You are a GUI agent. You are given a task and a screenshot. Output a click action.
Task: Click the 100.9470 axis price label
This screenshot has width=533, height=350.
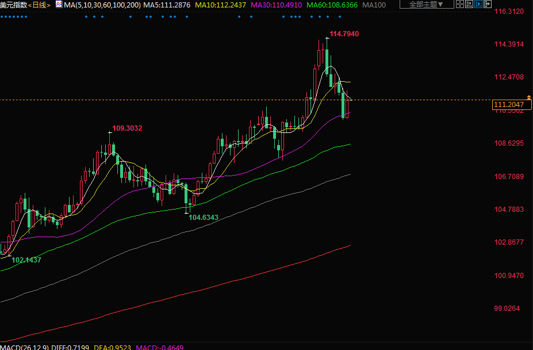[x=509, y=275]
